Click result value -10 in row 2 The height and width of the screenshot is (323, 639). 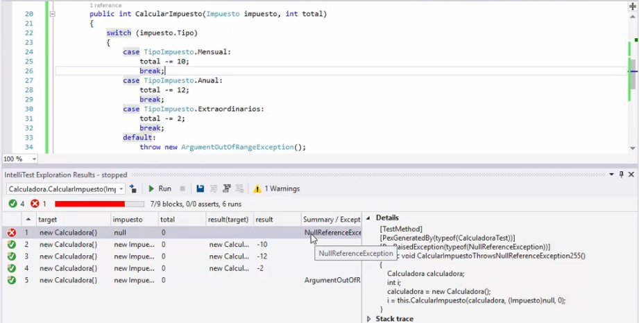pos(262,245)
